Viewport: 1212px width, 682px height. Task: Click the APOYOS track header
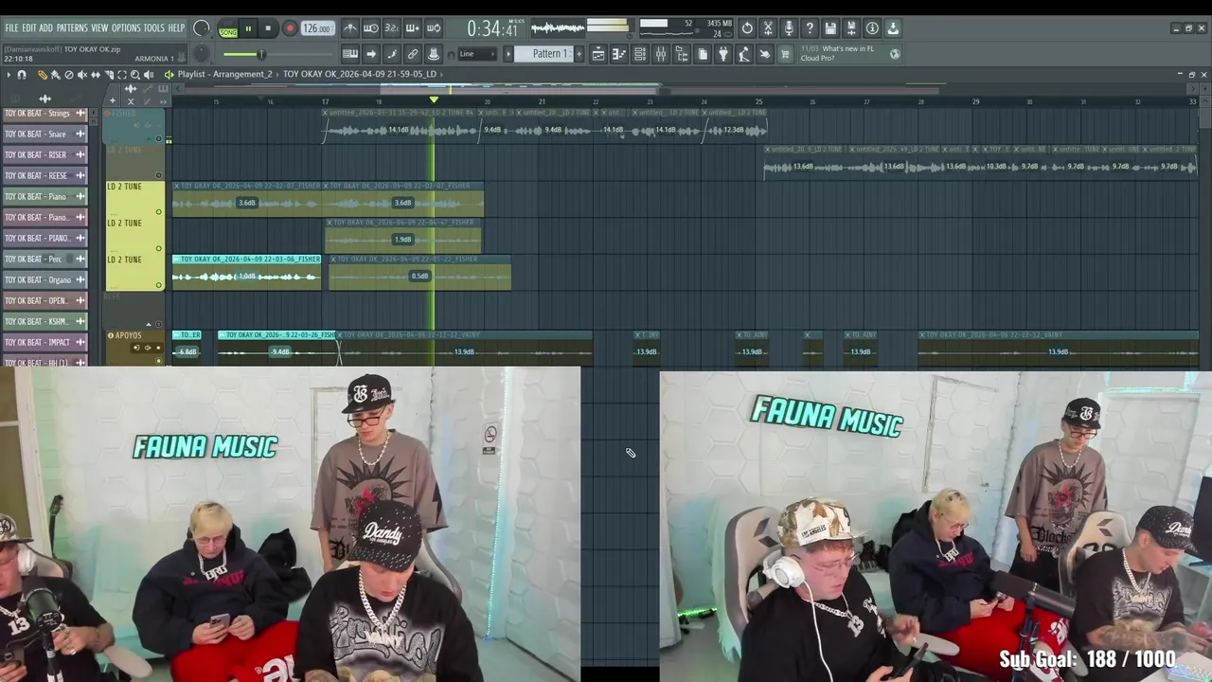click(x=135, y=347)
